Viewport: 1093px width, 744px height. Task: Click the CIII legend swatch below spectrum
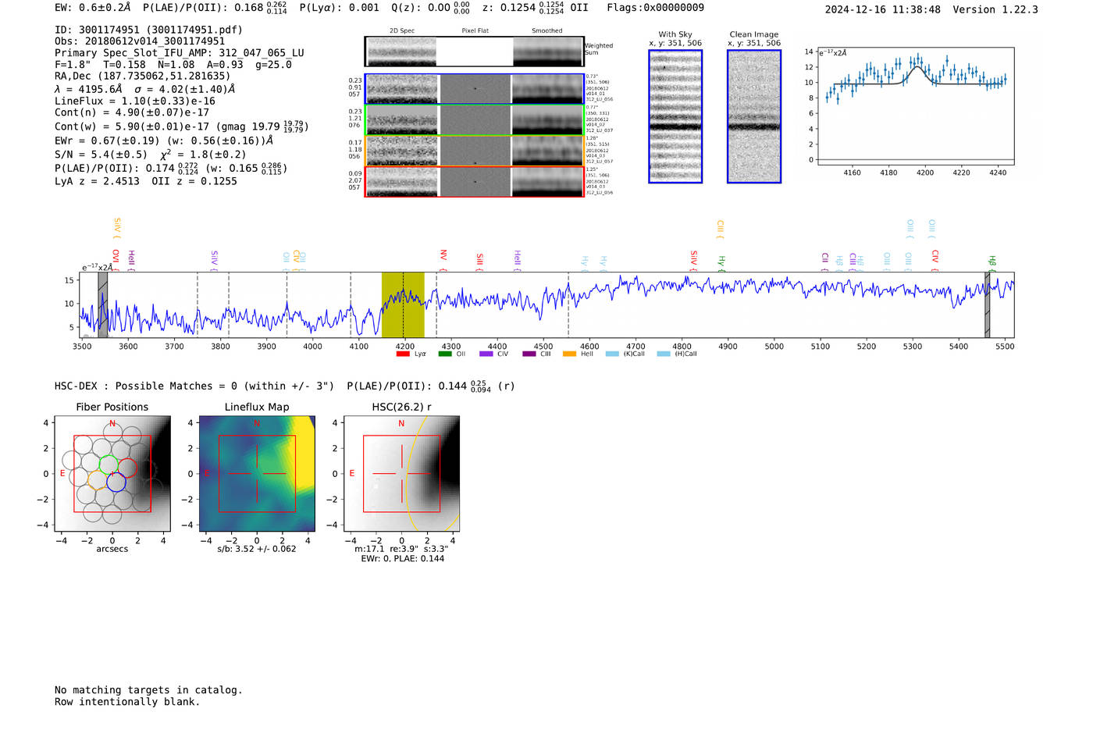(x=529, y=354)
